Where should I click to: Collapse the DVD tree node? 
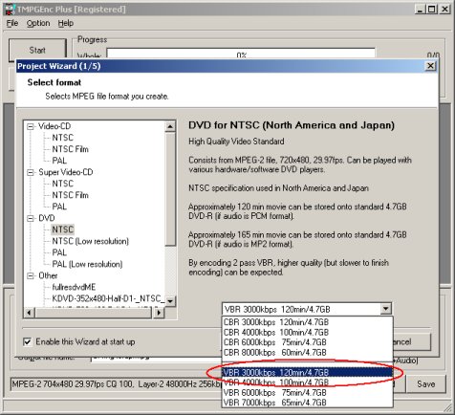click(x=31, y=218)
